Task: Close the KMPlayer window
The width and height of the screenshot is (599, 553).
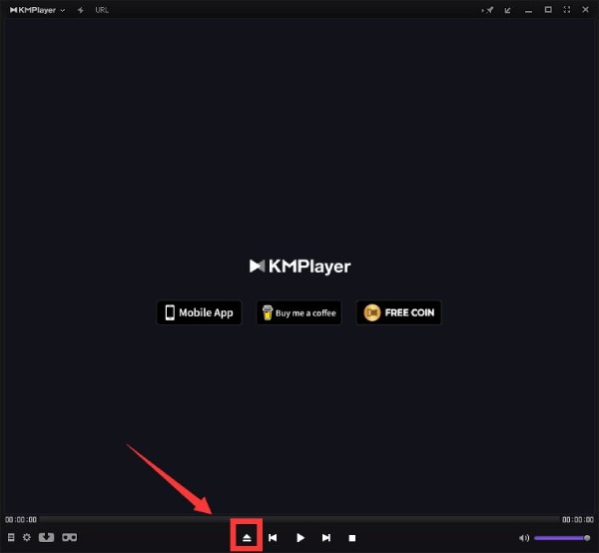Action: (585, 10)
